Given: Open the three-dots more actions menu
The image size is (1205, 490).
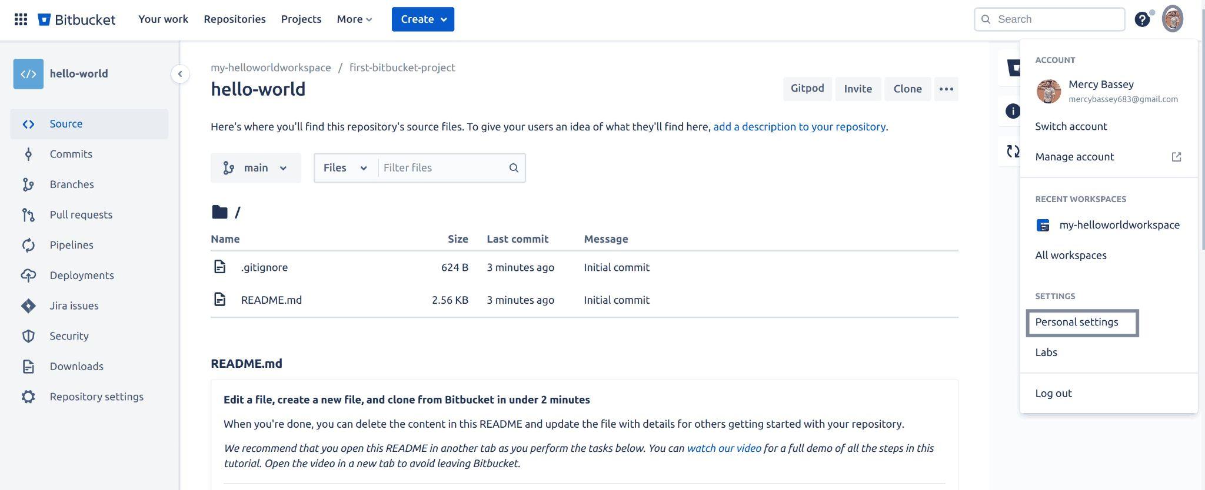Looking at the screenshot, I should pos(946,89).
